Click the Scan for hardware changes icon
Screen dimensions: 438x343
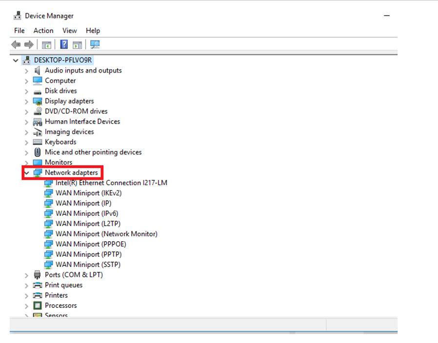[95, 45]
